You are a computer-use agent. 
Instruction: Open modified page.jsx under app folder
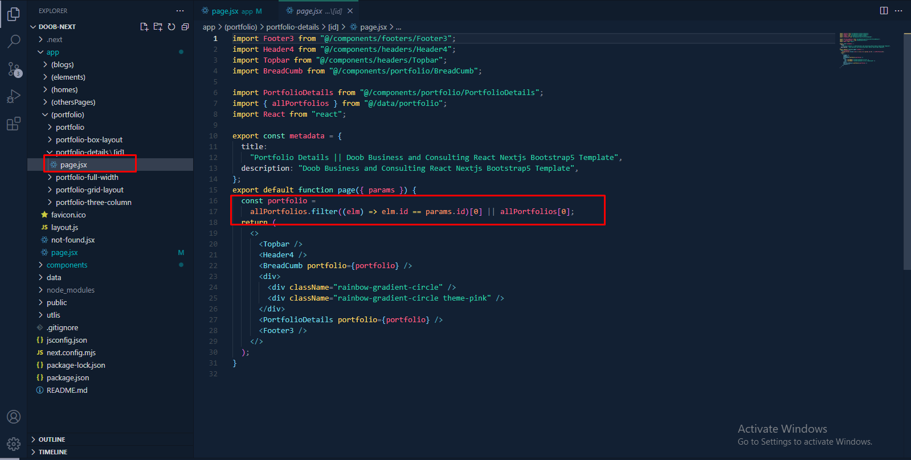click(x=110, y=252)
